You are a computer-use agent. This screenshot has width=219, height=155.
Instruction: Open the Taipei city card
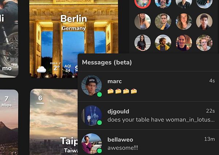click(54, 122)
